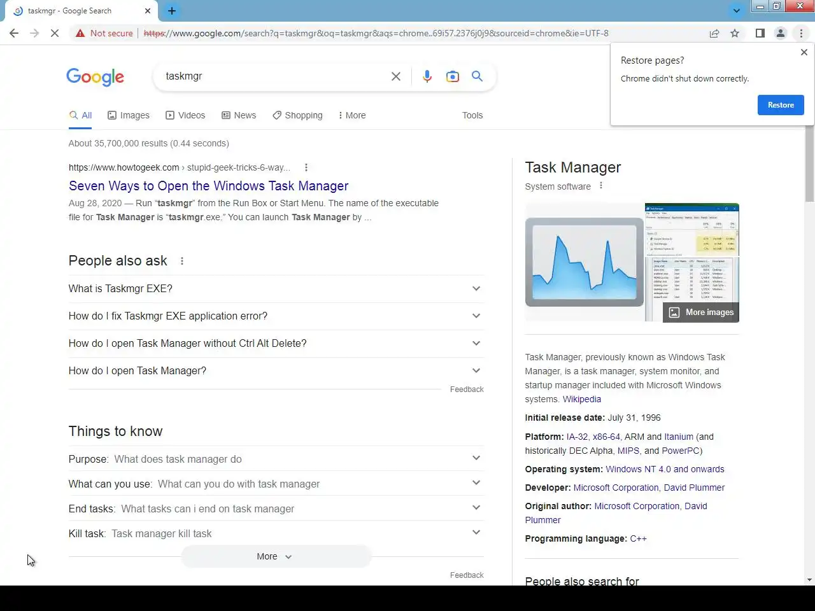This screenshot has width=815, height=611.
Task: Expand Kill task row
Action: 276,533
